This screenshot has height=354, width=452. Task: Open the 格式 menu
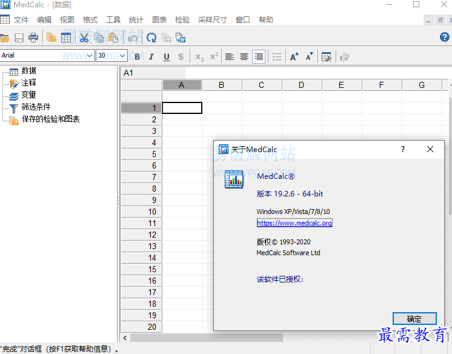coord(90,20)
